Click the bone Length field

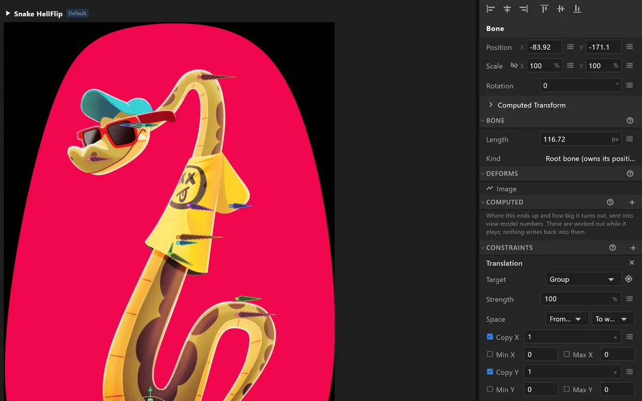pos(580,139)
